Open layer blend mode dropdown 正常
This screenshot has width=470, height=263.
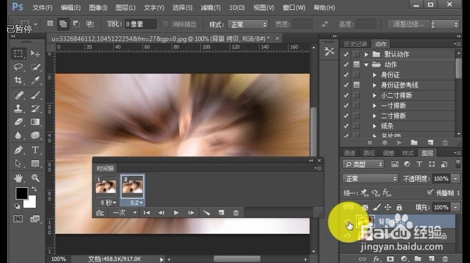pos(370,179)
